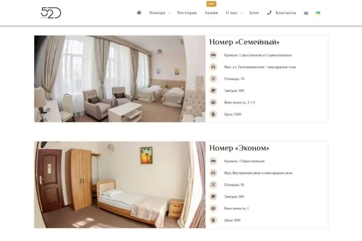Screen dimensions: 362x241
Task: Open the Эконом room photo
Action: pos(120,185)
